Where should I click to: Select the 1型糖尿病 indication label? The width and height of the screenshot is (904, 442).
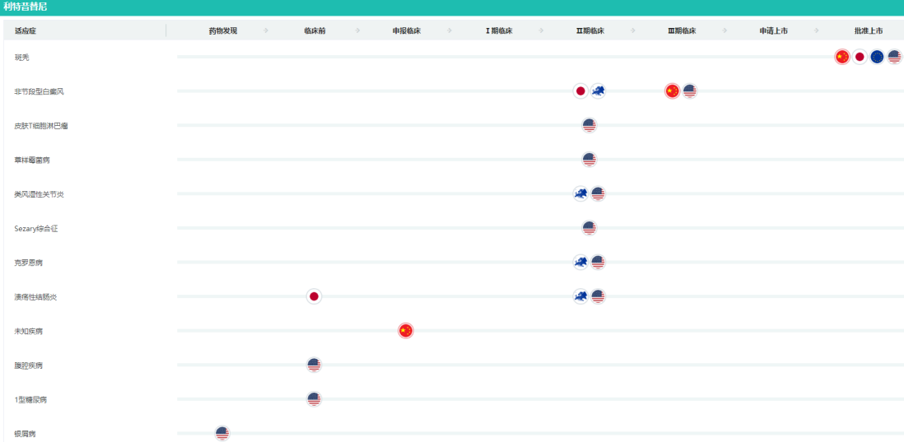tap(30, 399)
